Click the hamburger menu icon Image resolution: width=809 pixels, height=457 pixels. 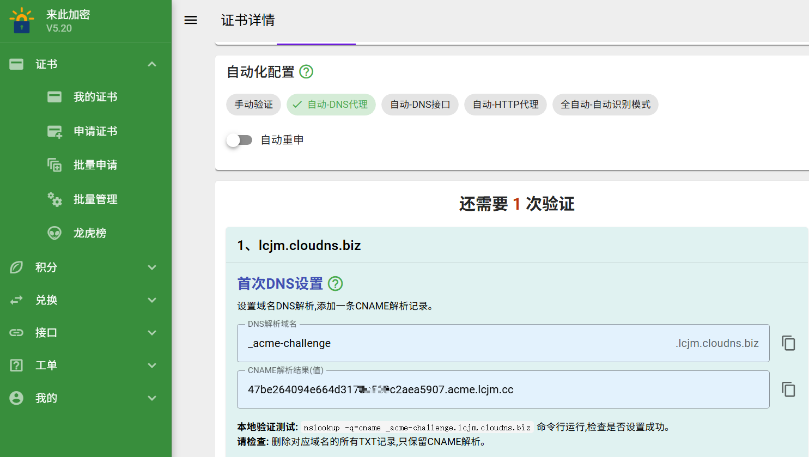(x=191, y=20)
